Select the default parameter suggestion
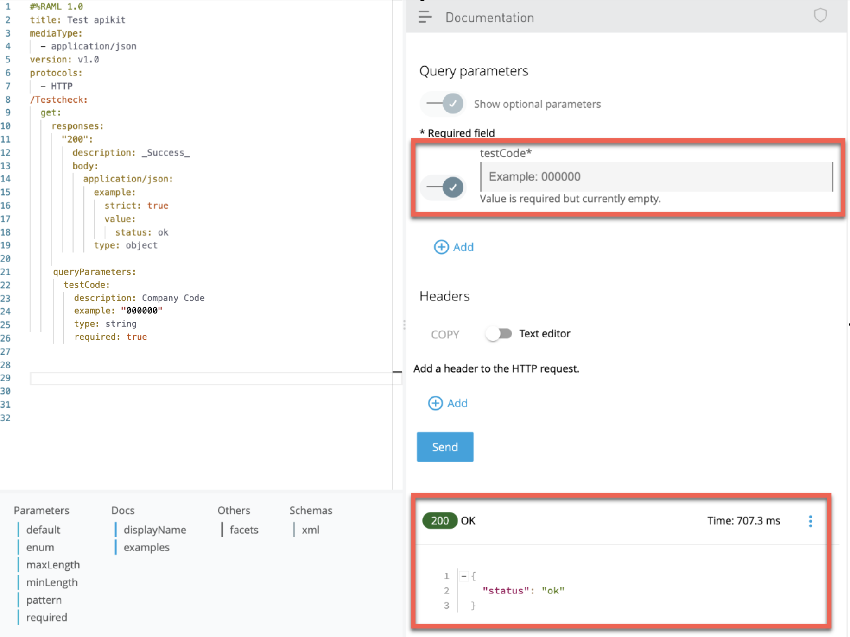The height and width of the screenshot is (637, 850). click(x=43, y=530)
